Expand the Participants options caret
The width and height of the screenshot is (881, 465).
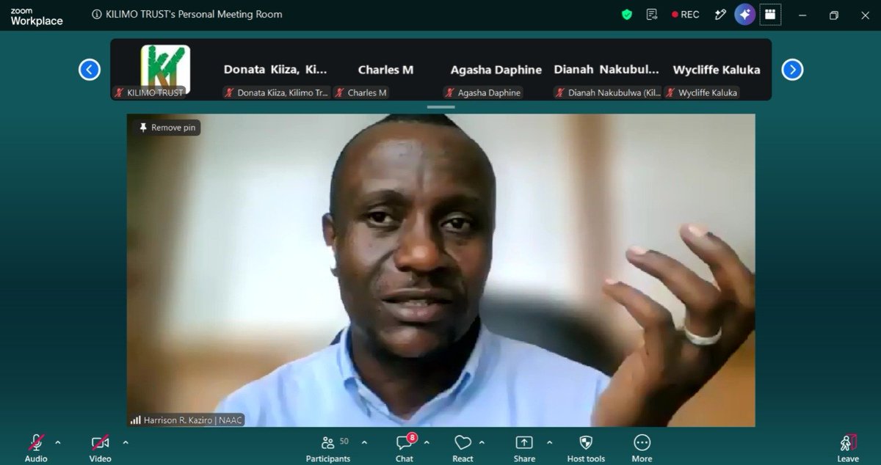pos(364,442)
